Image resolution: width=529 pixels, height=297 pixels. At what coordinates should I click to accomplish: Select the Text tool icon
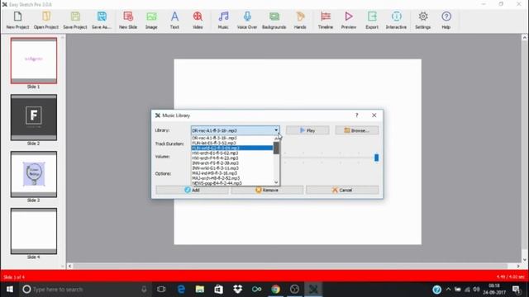tap(174, 20)
